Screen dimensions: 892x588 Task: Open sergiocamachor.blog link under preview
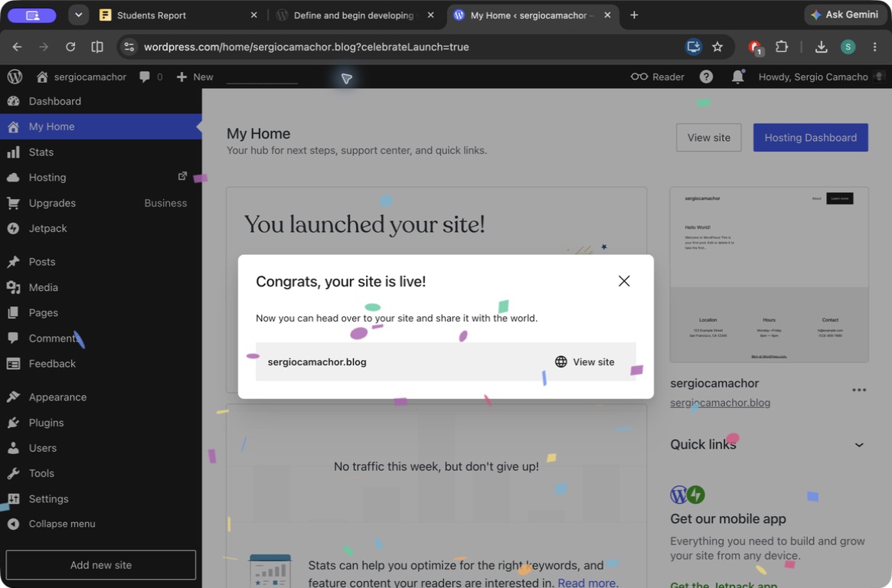pos(720,403)
